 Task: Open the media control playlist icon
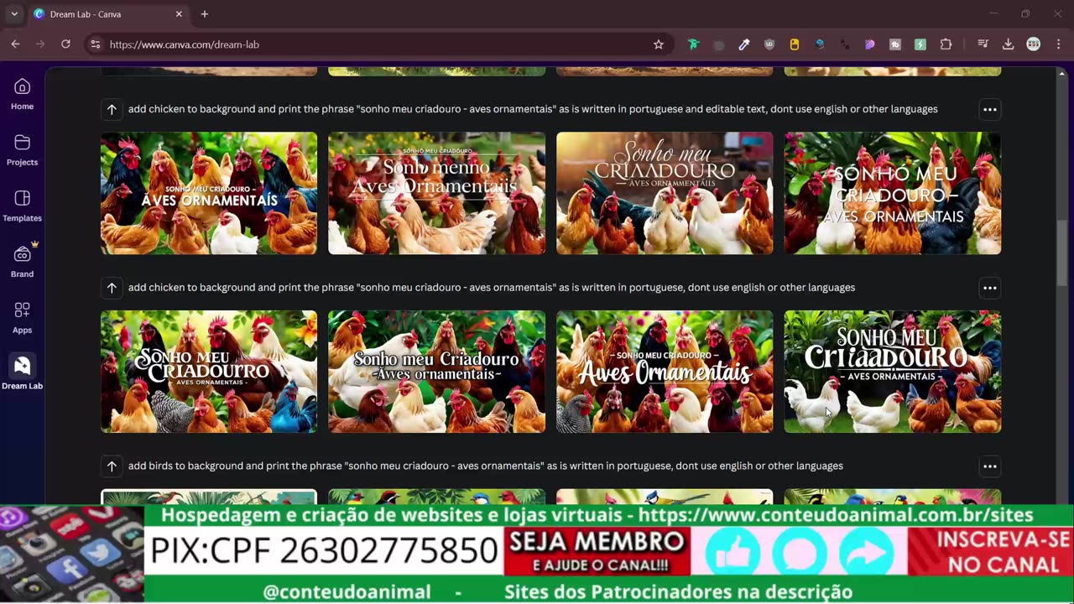983,44
